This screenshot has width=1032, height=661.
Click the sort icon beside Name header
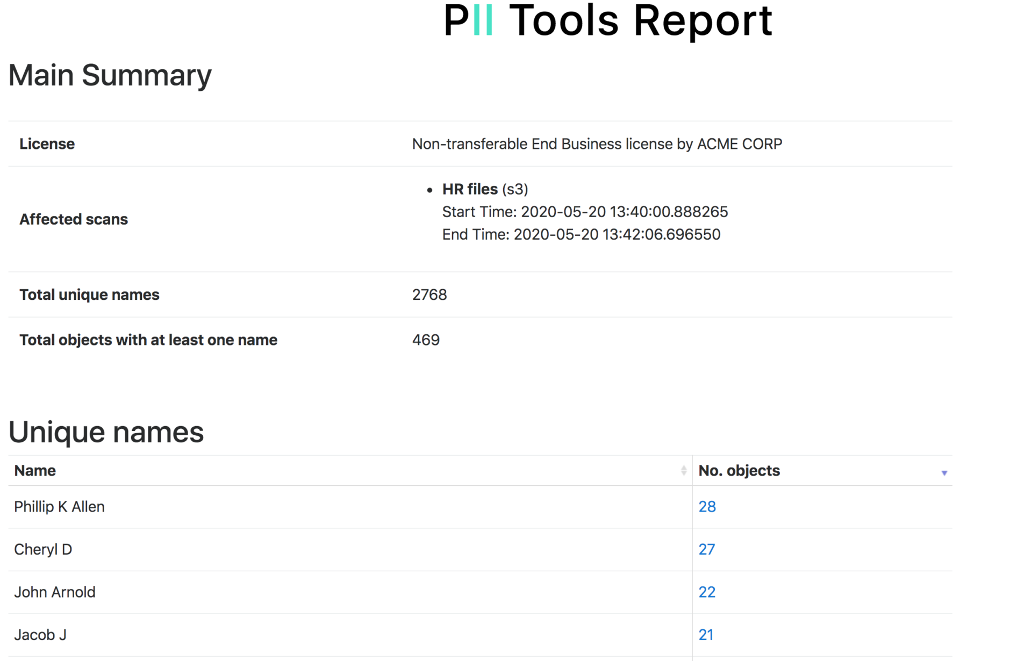[x=683, y=470]
